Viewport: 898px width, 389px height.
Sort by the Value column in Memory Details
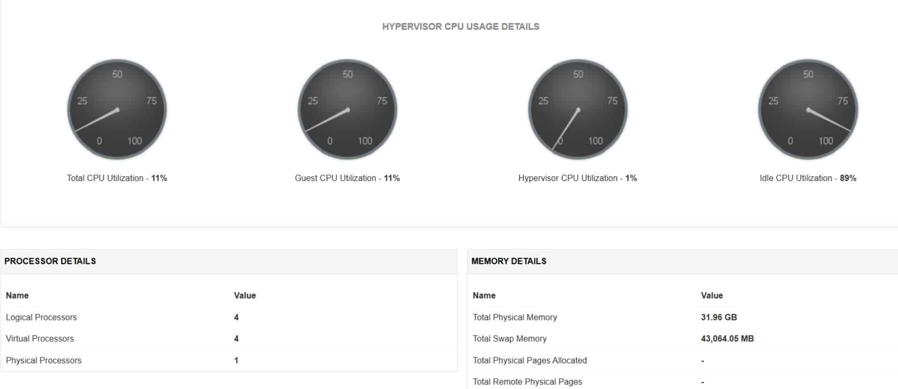coord(712,295)
